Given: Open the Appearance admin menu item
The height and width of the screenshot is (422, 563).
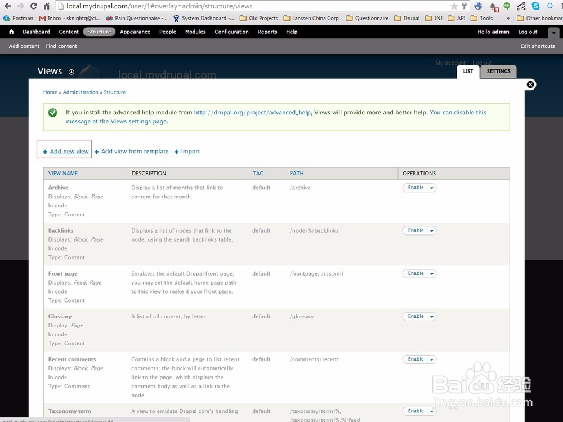Looking at the screenshot, I should click(135, 32).
